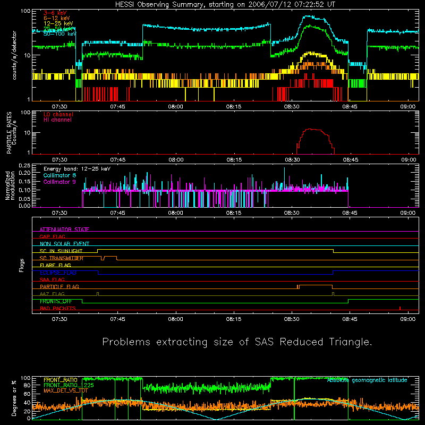Image resolution: width=425 pixels, height=425 pixels.
Task: Click the dim 'A47_FLAG' label
Action: (x=52, y=294)
